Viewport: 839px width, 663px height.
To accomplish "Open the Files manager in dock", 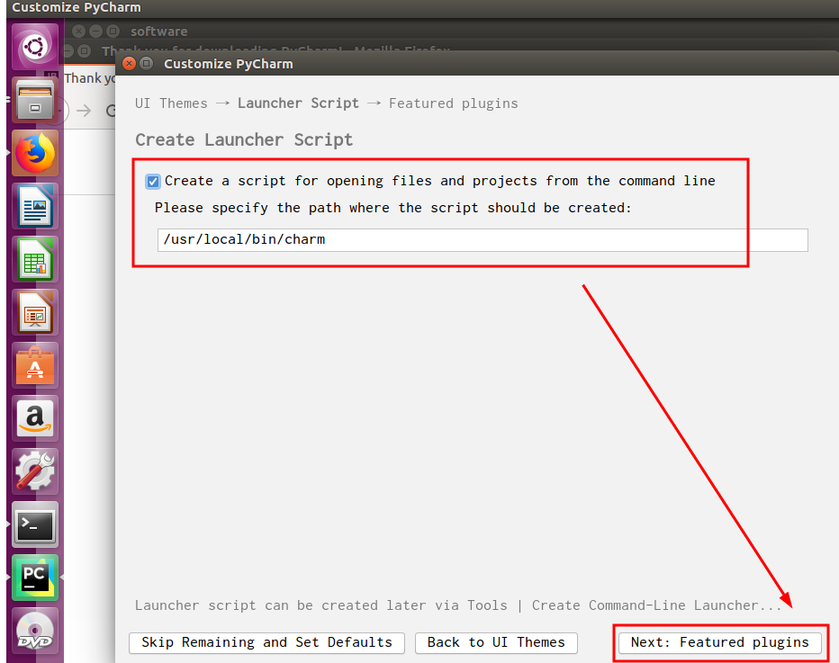I will click(35, 100).
